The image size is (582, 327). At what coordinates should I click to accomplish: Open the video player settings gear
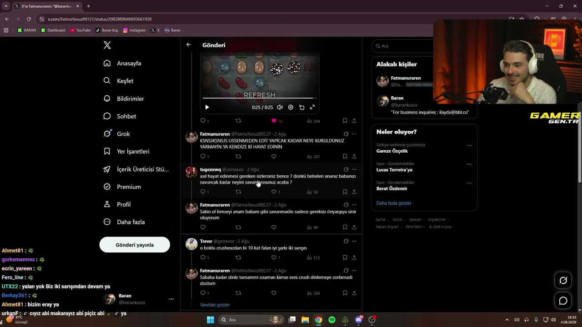291,107
